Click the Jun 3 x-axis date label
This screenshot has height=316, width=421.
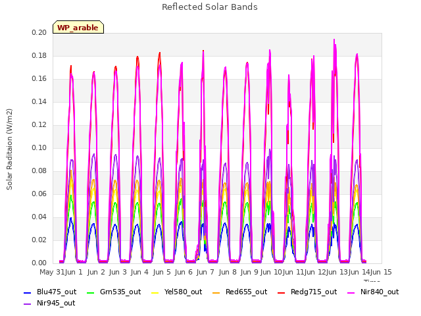(x=118, y=272)
